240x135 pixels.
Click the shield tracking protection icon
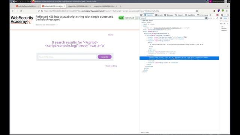click(x=39, y=11)
